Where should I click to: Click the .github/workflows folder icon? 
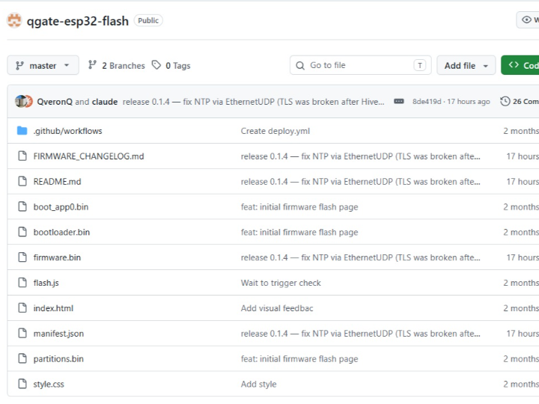tap(22, 131)
